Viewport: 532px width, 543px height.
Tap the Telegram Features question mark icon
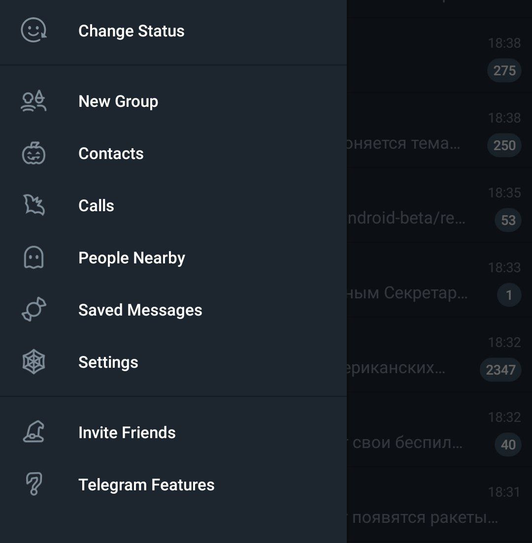point(33,484)
